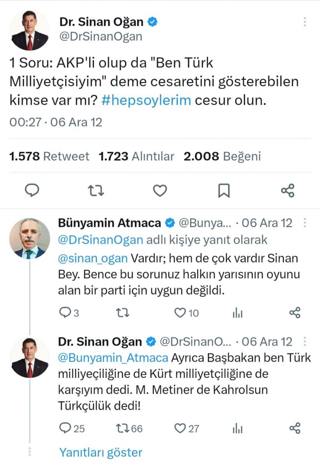This screenshot has width=320, height=467.
Task: Like the main tweet with heart icon
Action: [x=160, y=190]
